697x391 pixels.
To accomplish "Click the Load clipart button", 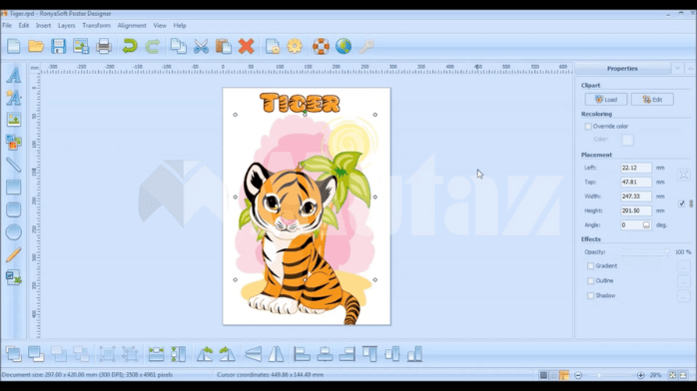I will coord(606,100).
